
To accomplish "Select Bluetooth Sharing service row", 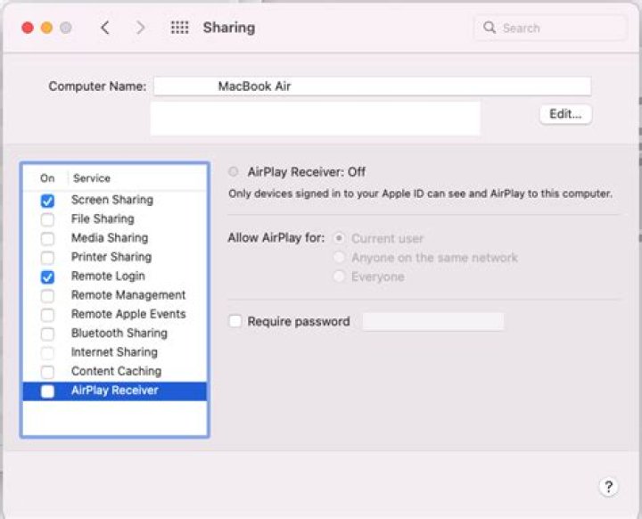I will 115,334.
